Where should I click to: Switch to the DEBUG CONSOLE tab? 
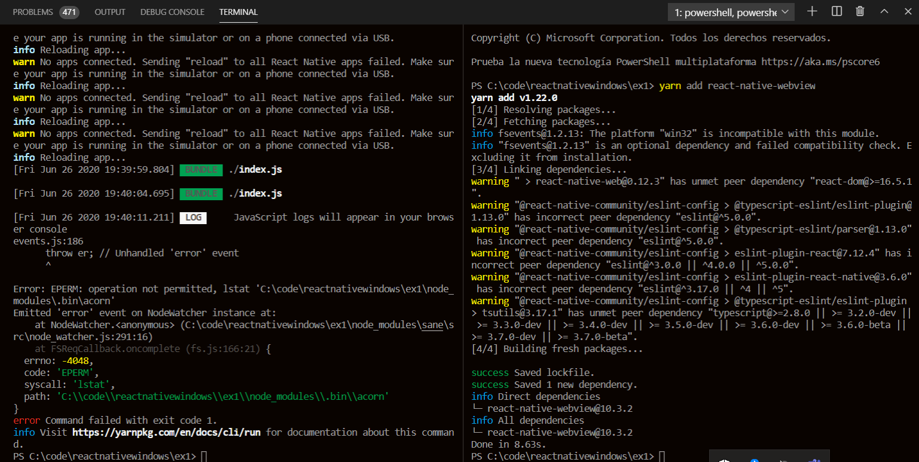172,11
